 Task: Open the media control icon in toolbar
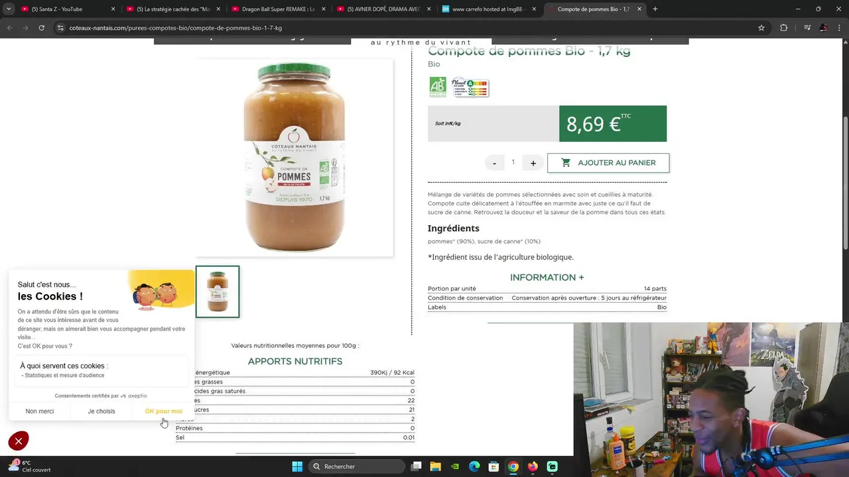pos(807,28)
